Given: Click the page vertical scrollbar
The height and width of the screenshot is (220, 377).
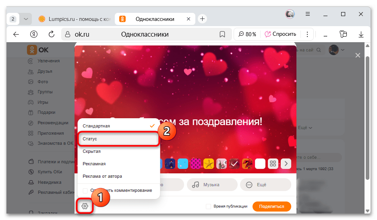Looking at the screenshot, I should pyautogui.click(x=367, y=118).
